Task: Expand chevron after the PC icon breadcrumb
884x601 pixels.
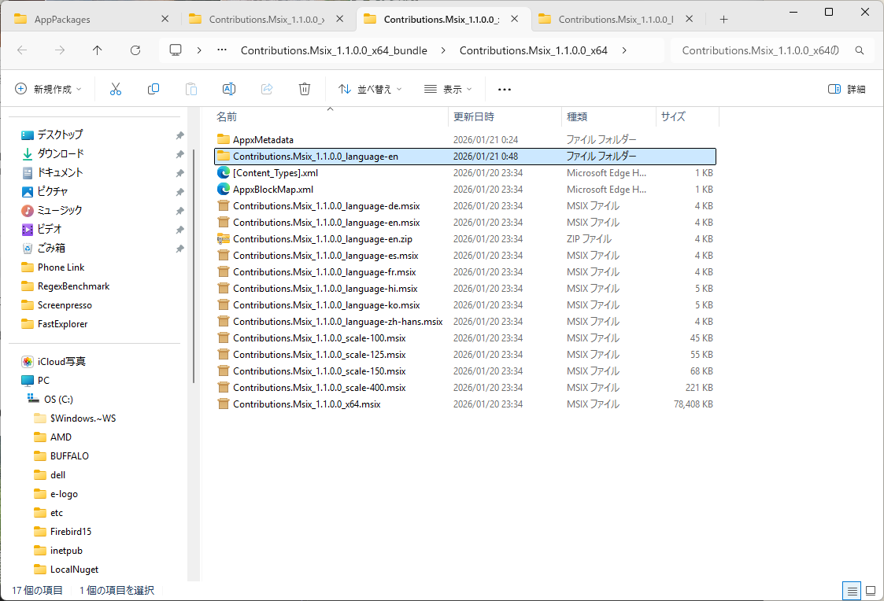Action: coord(199,50)
